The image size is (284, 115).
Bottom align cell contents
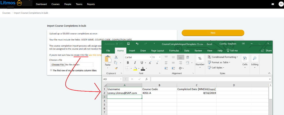180,57
